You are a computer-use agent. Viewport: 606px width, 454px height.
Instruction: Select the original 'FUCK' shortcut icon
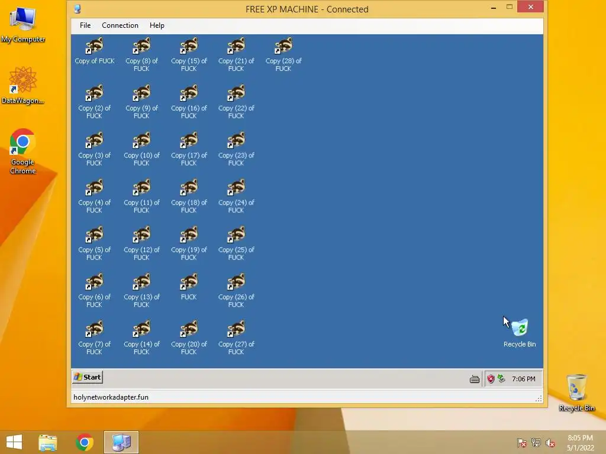(189, 287)
